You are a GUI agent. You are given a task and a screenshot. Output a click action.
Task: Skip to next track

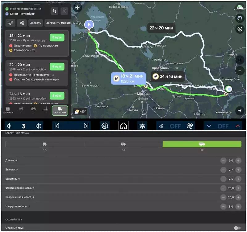click(x=86, y=126)
